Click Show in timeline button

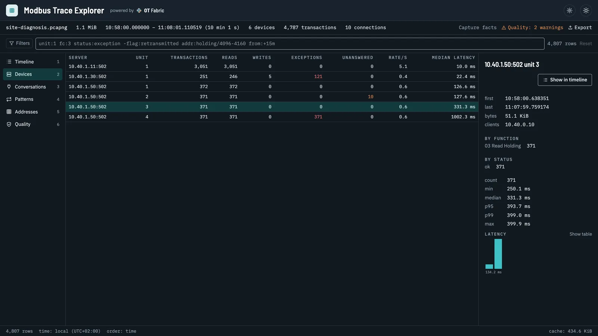point(565,80)
